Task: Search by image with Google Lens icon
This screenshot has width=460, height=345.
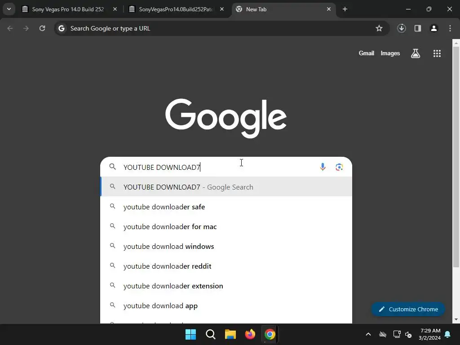Action: pos(339,167)
